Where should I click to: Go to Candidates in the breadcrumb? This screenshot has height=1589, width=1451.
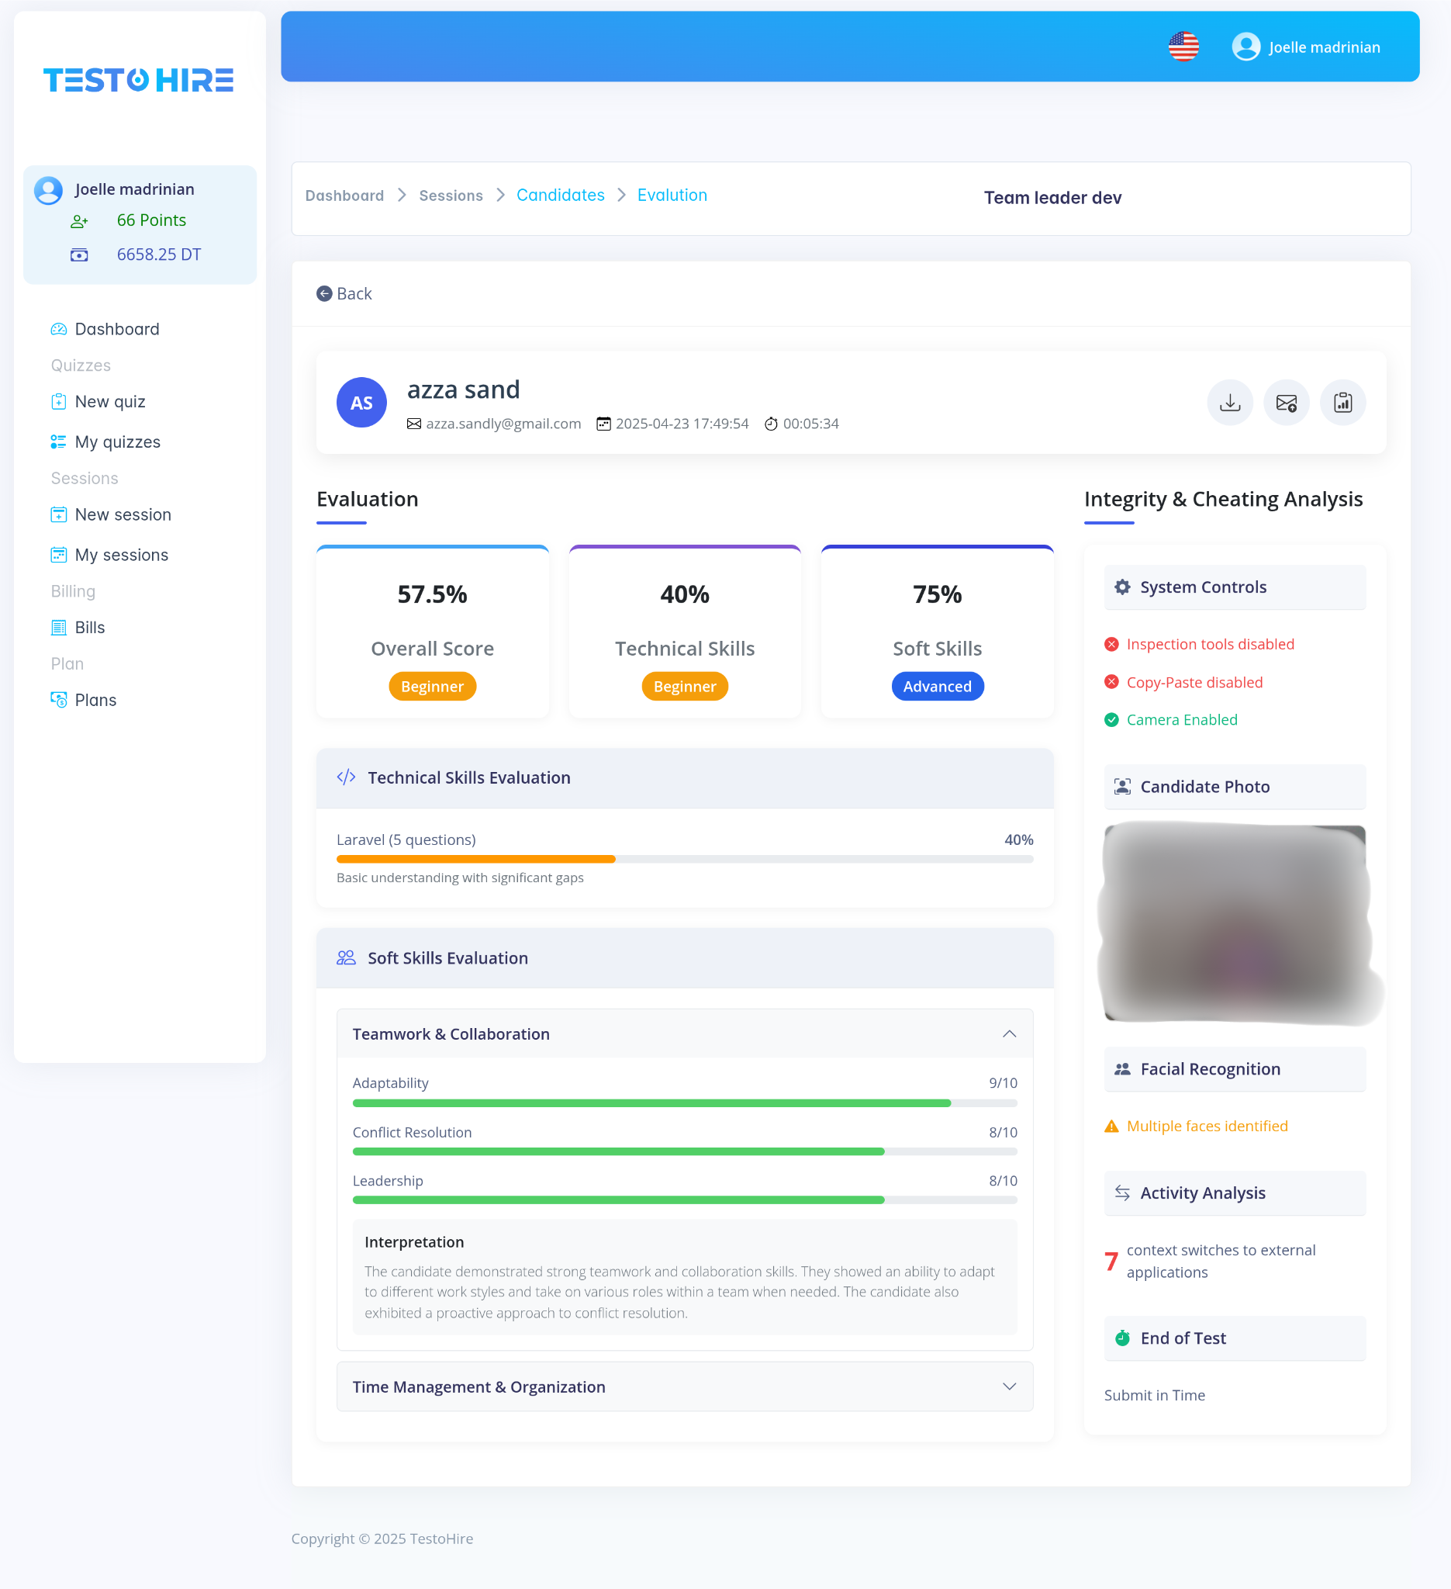560,195
